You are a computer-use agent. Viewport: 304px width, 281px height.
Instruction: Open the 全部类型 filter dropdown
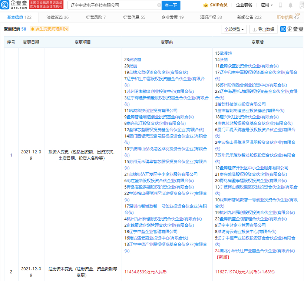tap(234, 29)
